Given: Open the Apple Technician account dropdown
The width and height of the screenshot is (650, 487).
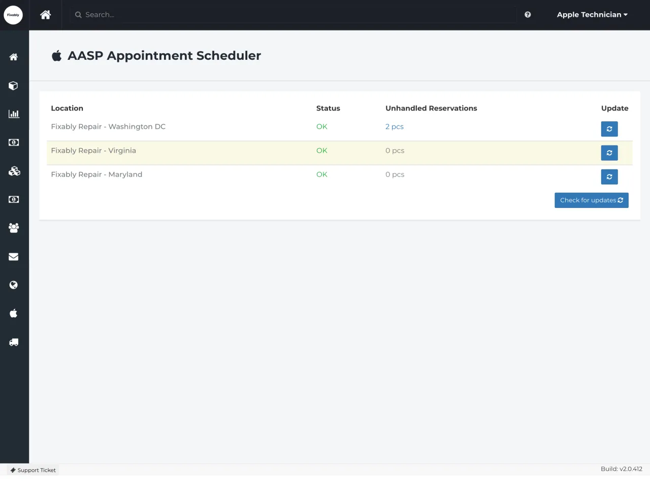Looking at the screenshot, I should coord(592,15).
